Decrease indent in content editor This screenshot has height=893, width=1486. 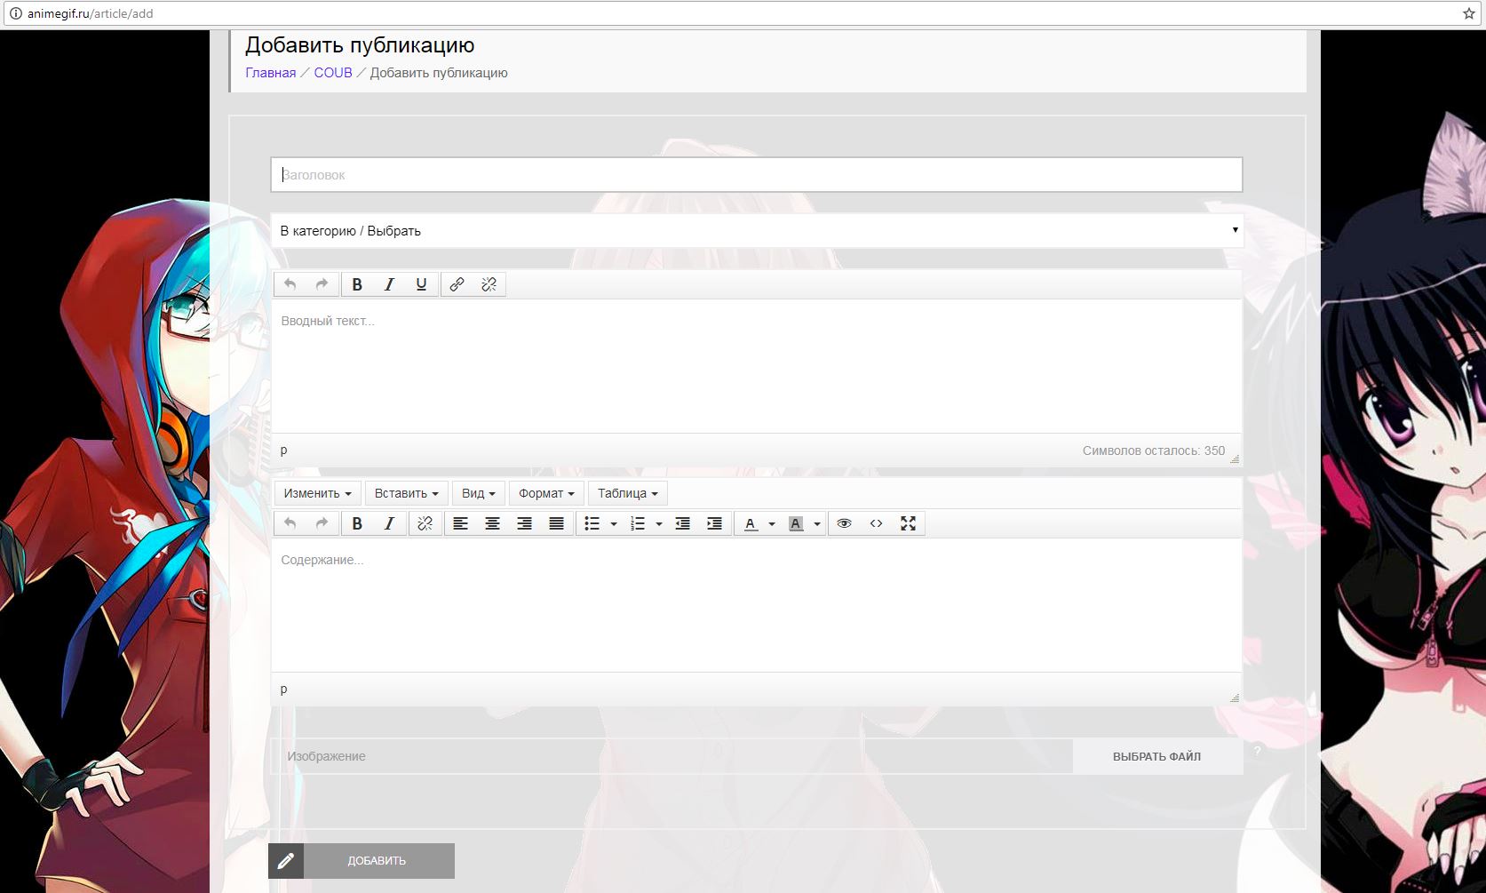pyautogui.click(x=682, y=523)
